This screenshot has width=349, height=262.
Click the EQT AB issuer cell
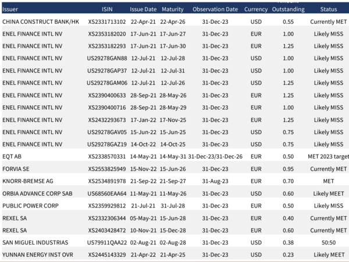[13, 157]
